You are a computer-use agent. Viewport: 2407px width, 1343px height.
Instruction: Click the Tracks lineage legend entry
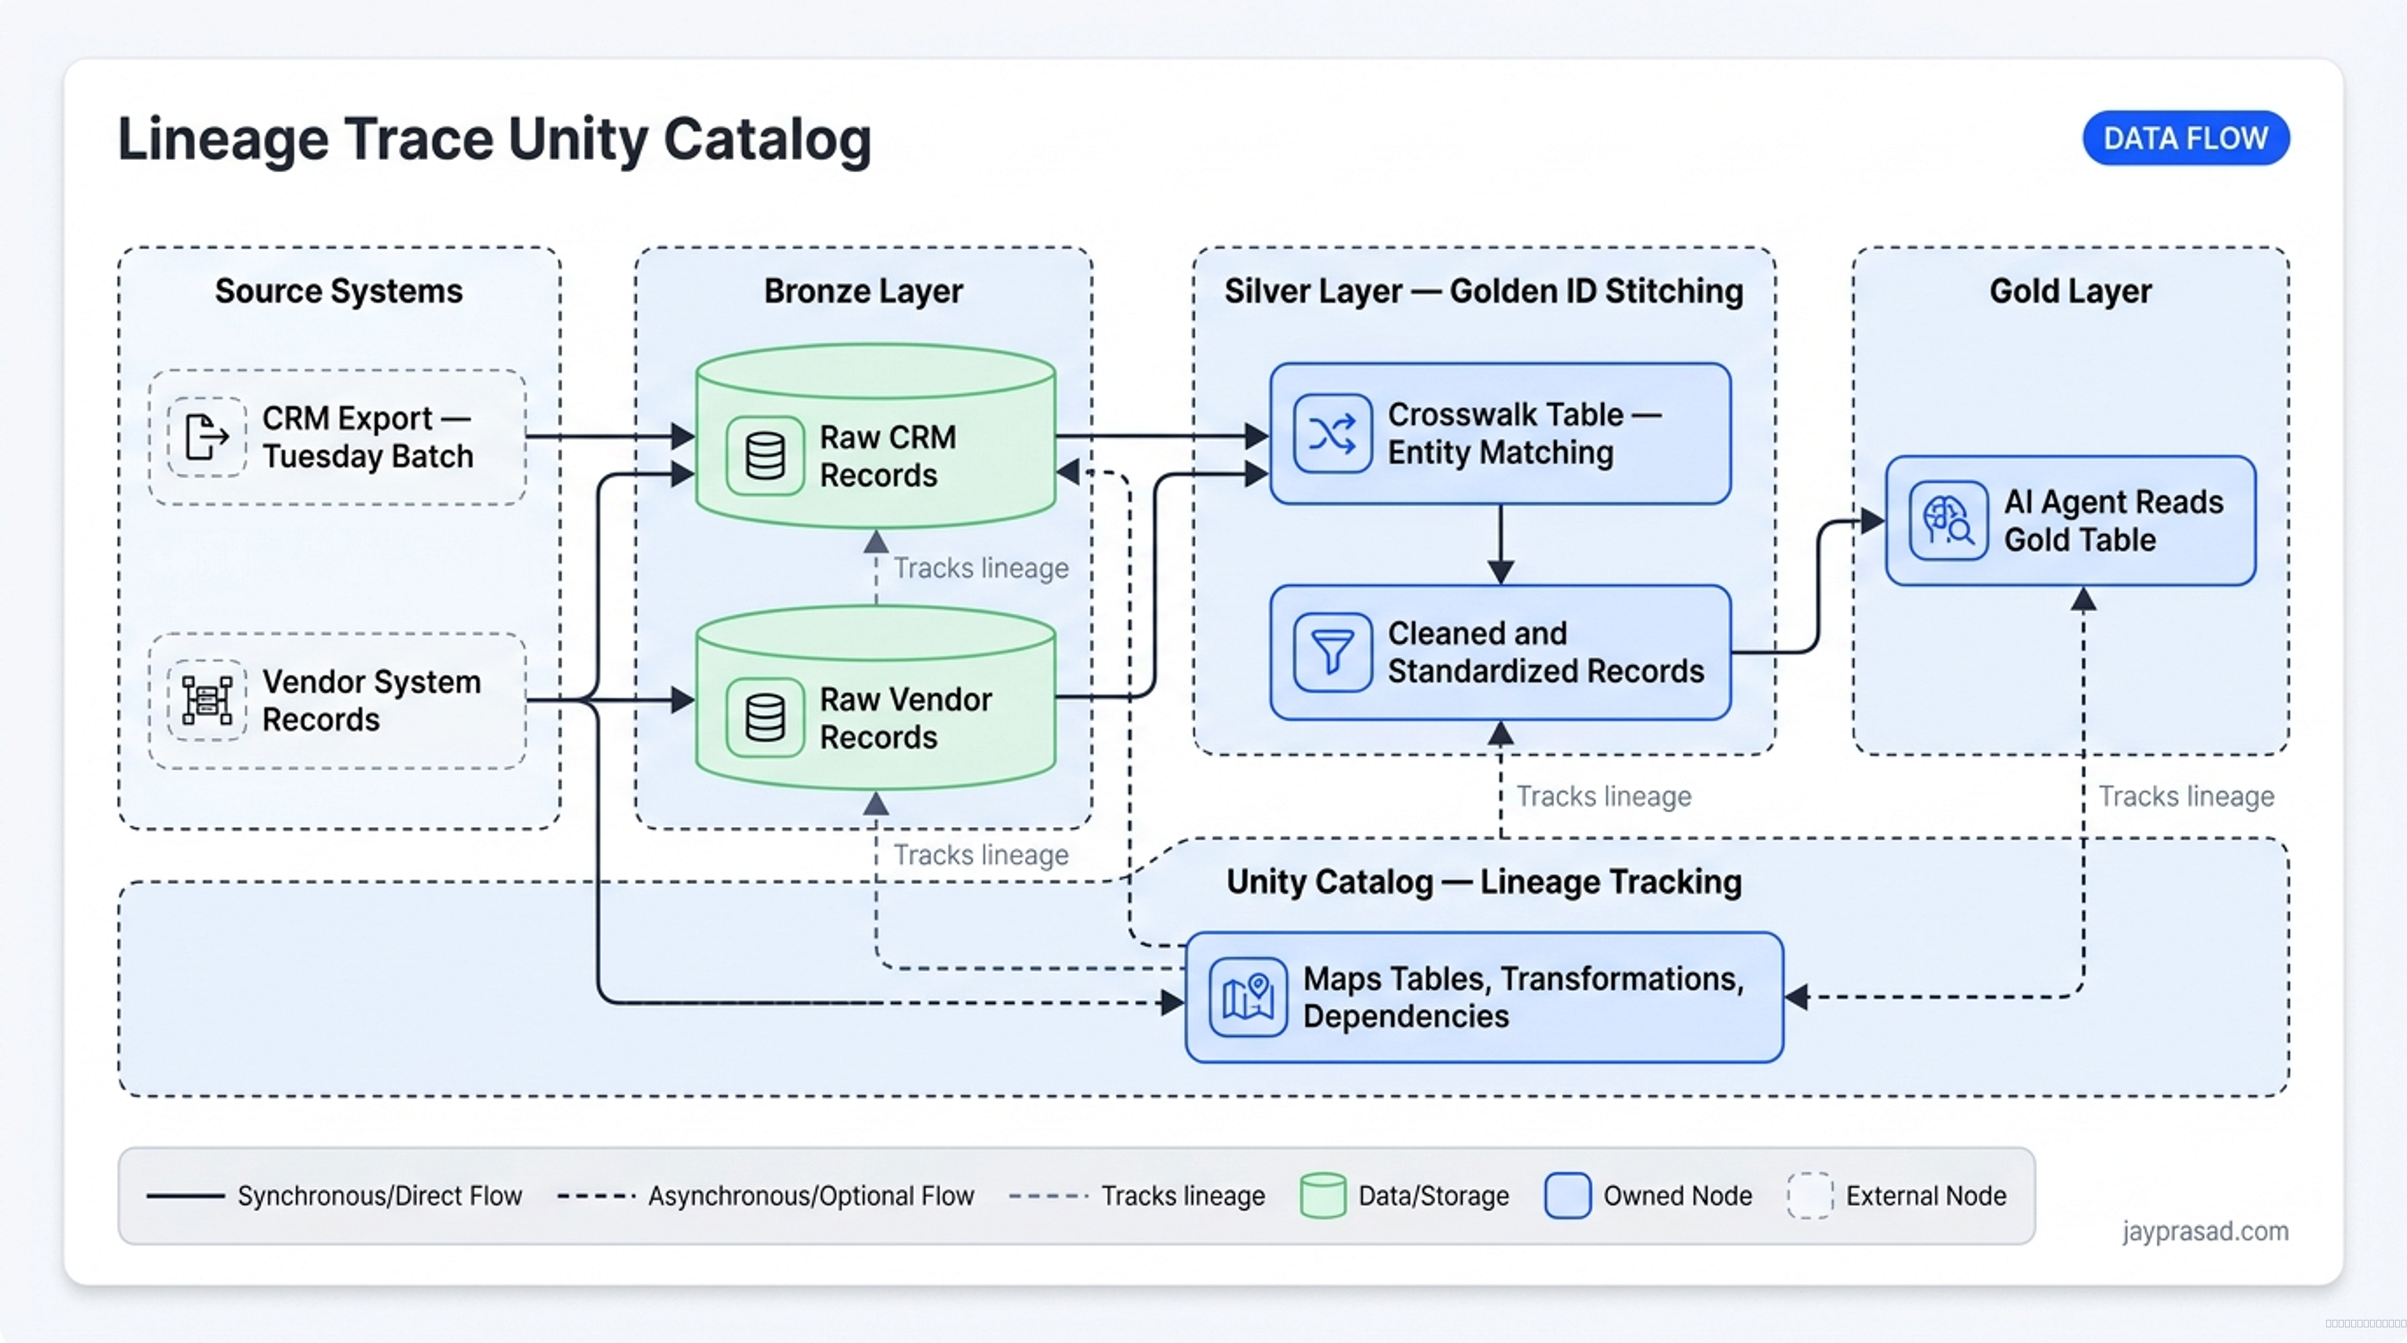[x=1137, y=1196]
